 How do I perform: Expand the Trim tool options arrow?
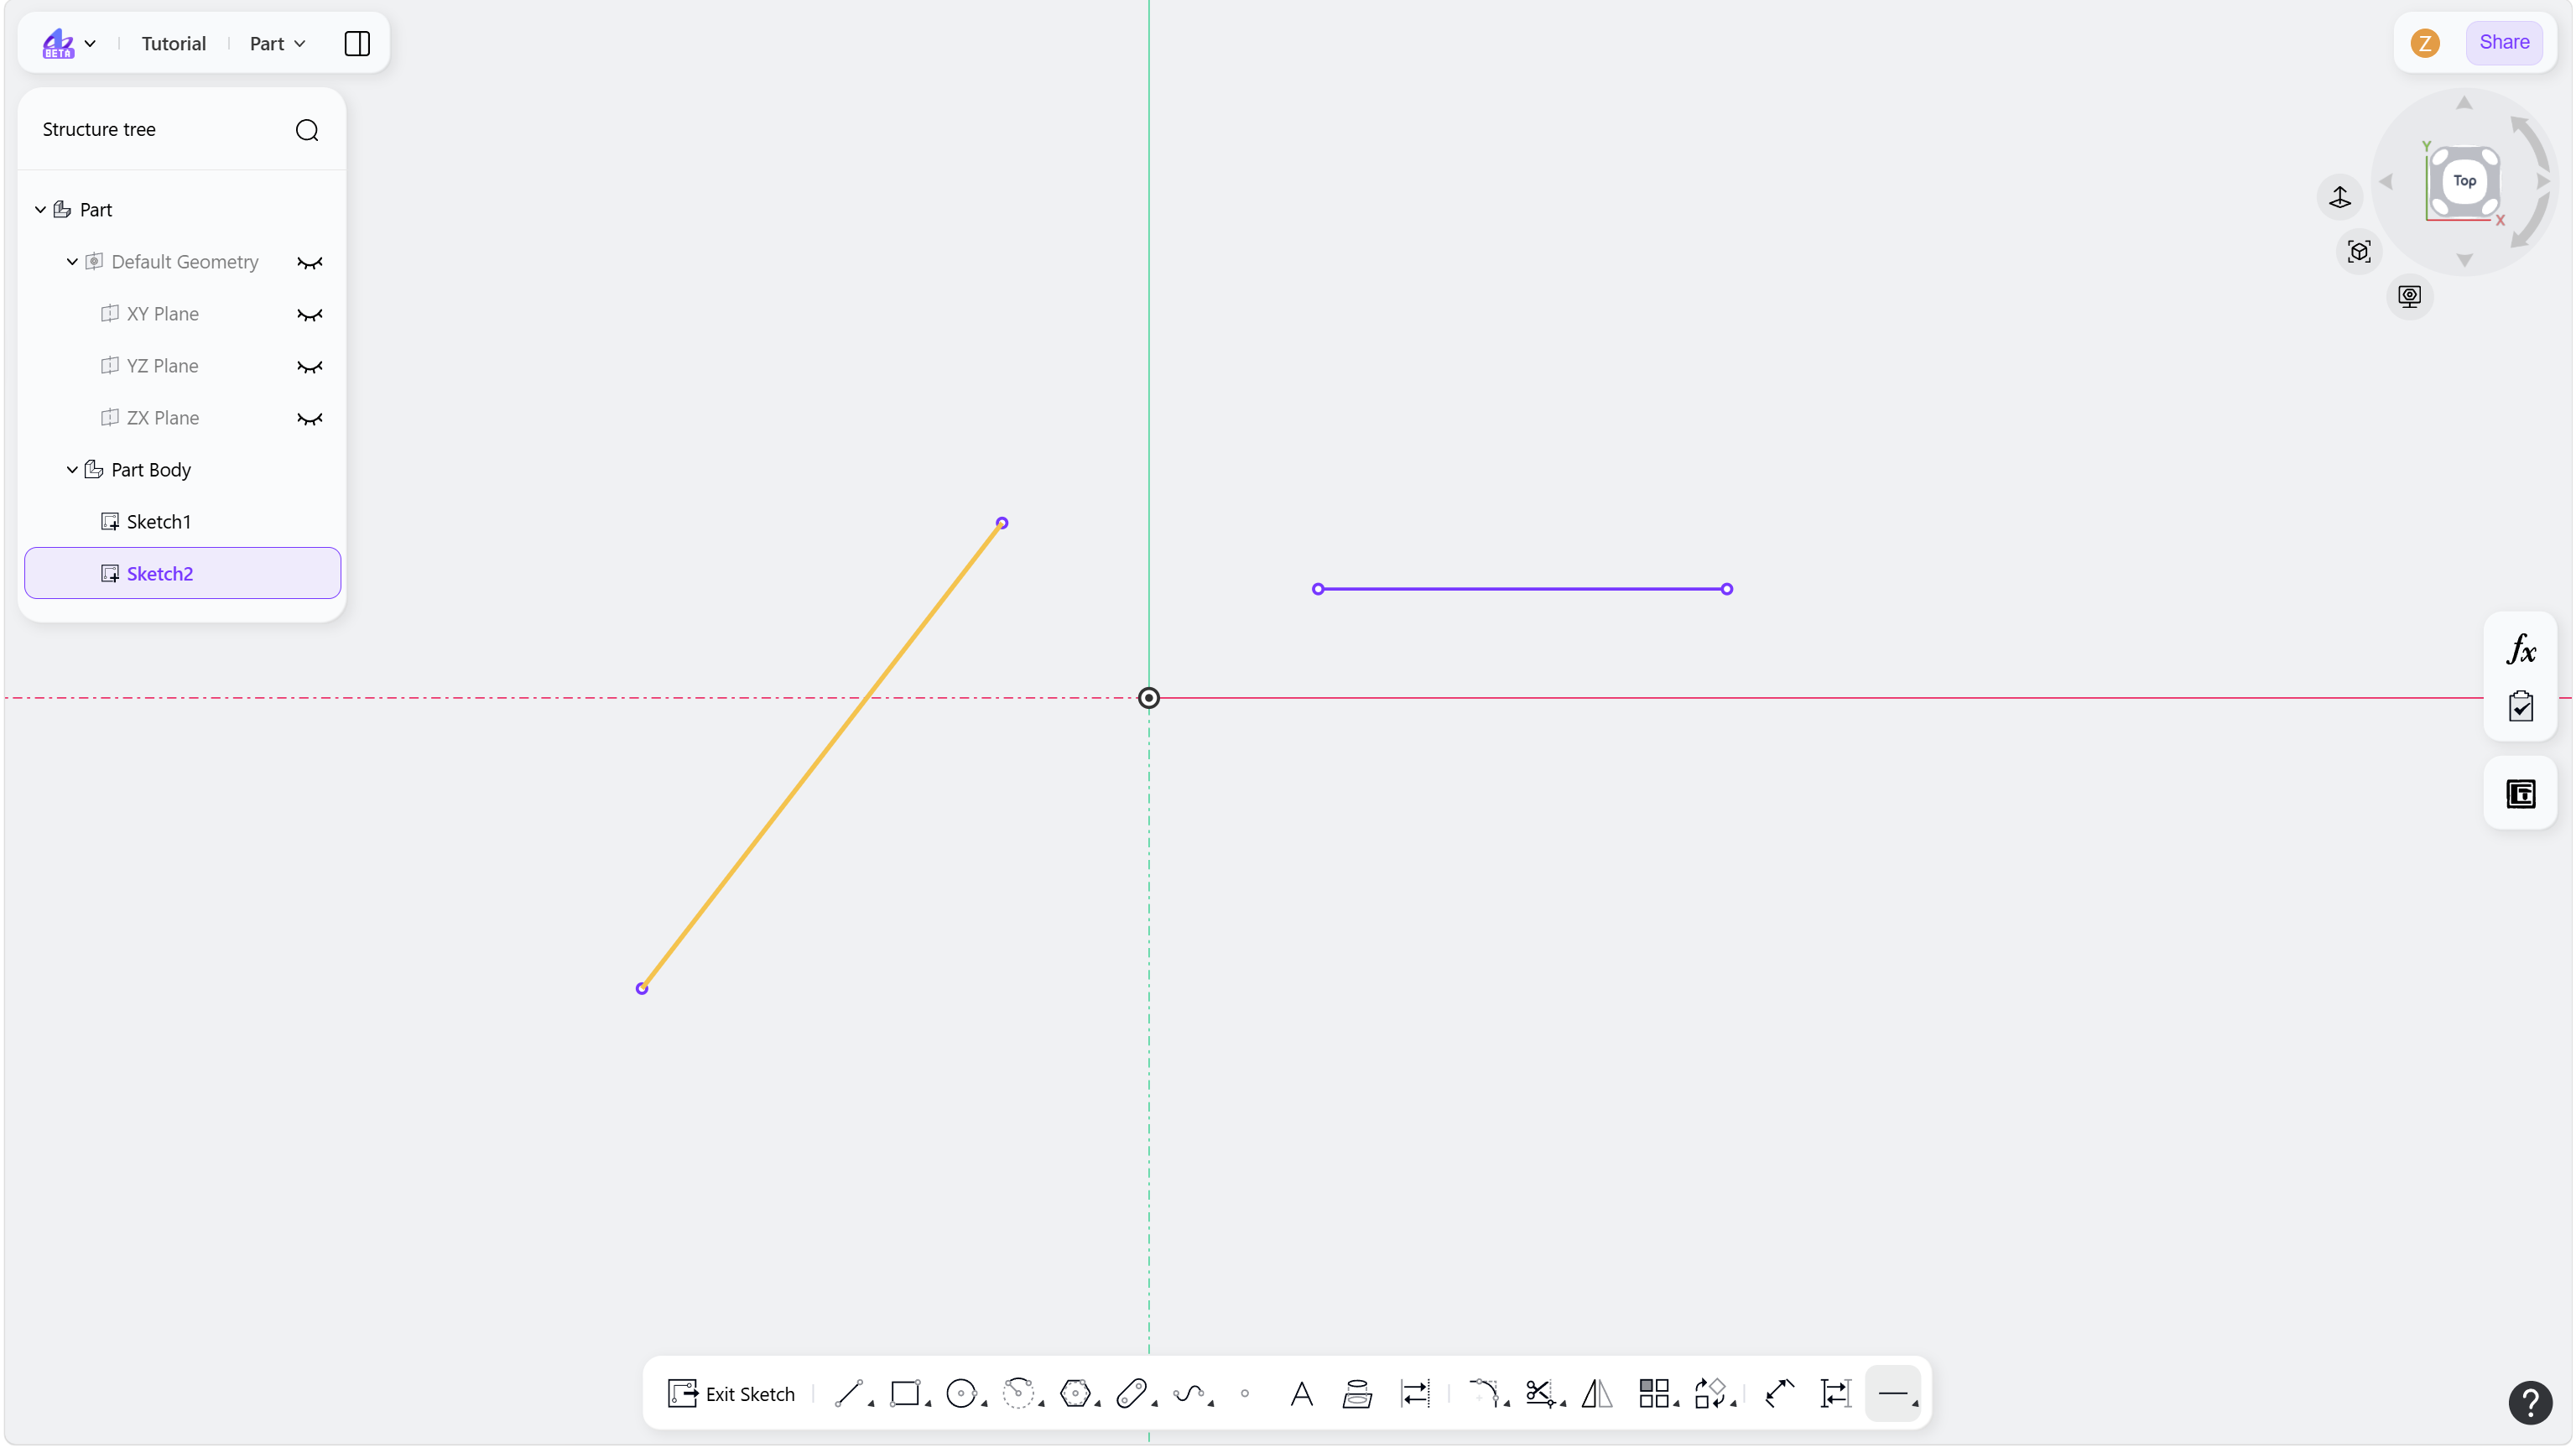pos(1563,1404)
